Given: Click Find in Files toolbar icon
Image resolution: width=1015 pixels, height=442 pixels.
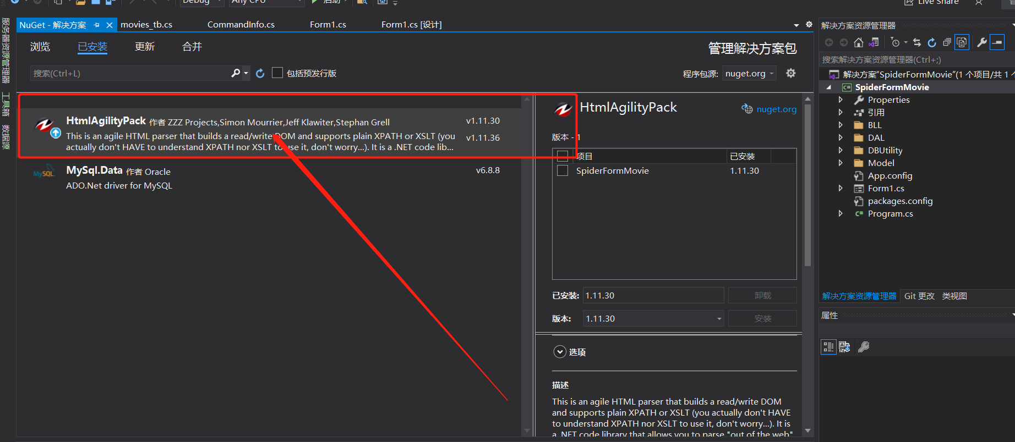Looking at the screenshot, I should pos(362,2).
